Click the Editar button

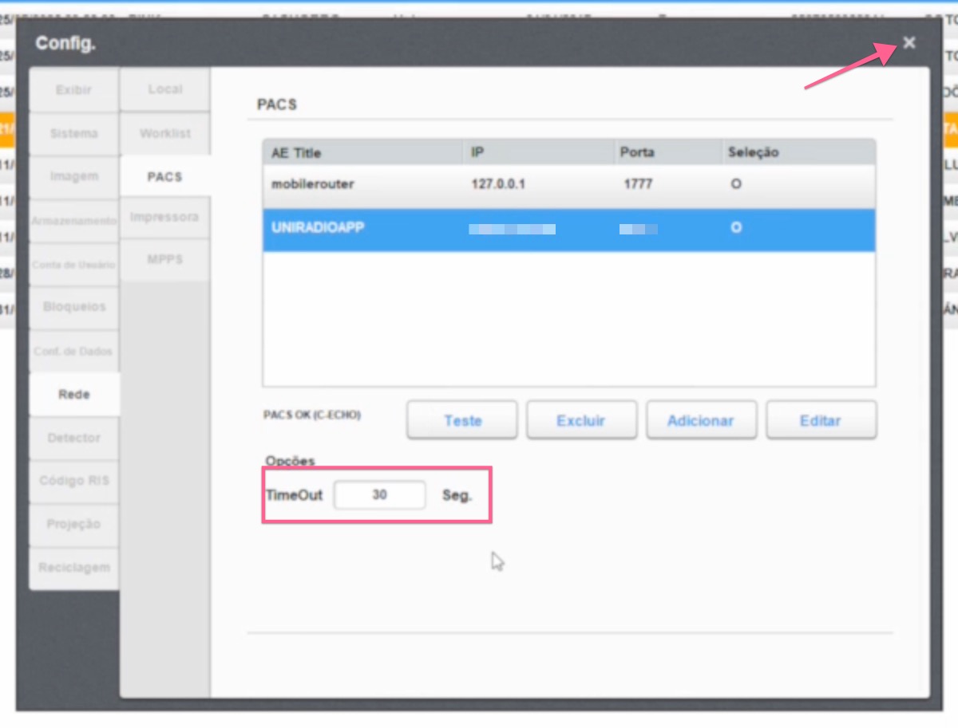(821, 420)
